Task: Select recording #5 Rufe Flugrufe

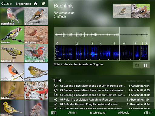Action: coord(102,100)
